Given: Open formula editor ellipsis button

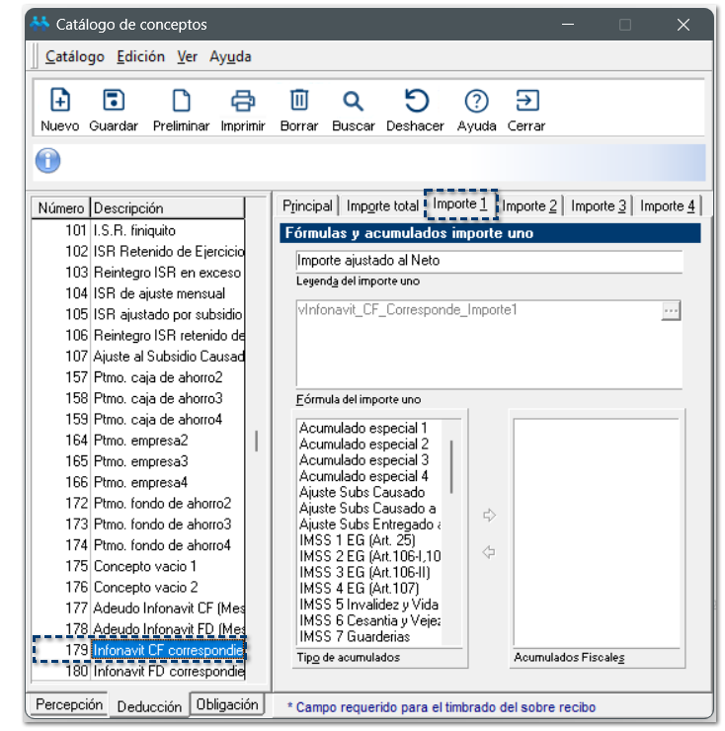Looking at the screenshot, I should (x=671, y=310).
